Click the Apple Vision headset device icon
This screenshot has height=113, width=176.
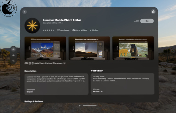26,63
